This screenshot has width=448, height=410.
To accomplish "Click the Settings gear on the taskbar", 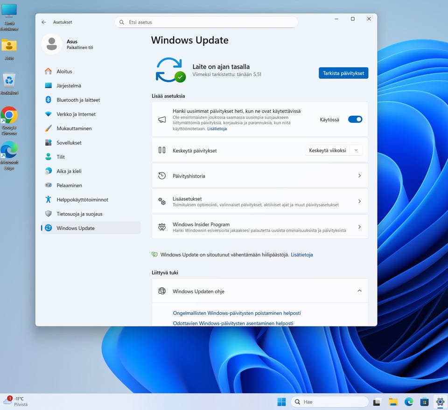I will [440, 402].
